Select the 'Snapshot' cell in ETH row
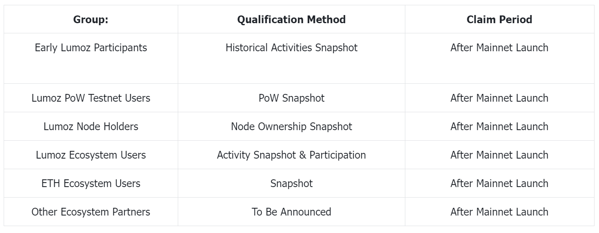The width and height of the screenshot is (599, 233). click(292, 183)
